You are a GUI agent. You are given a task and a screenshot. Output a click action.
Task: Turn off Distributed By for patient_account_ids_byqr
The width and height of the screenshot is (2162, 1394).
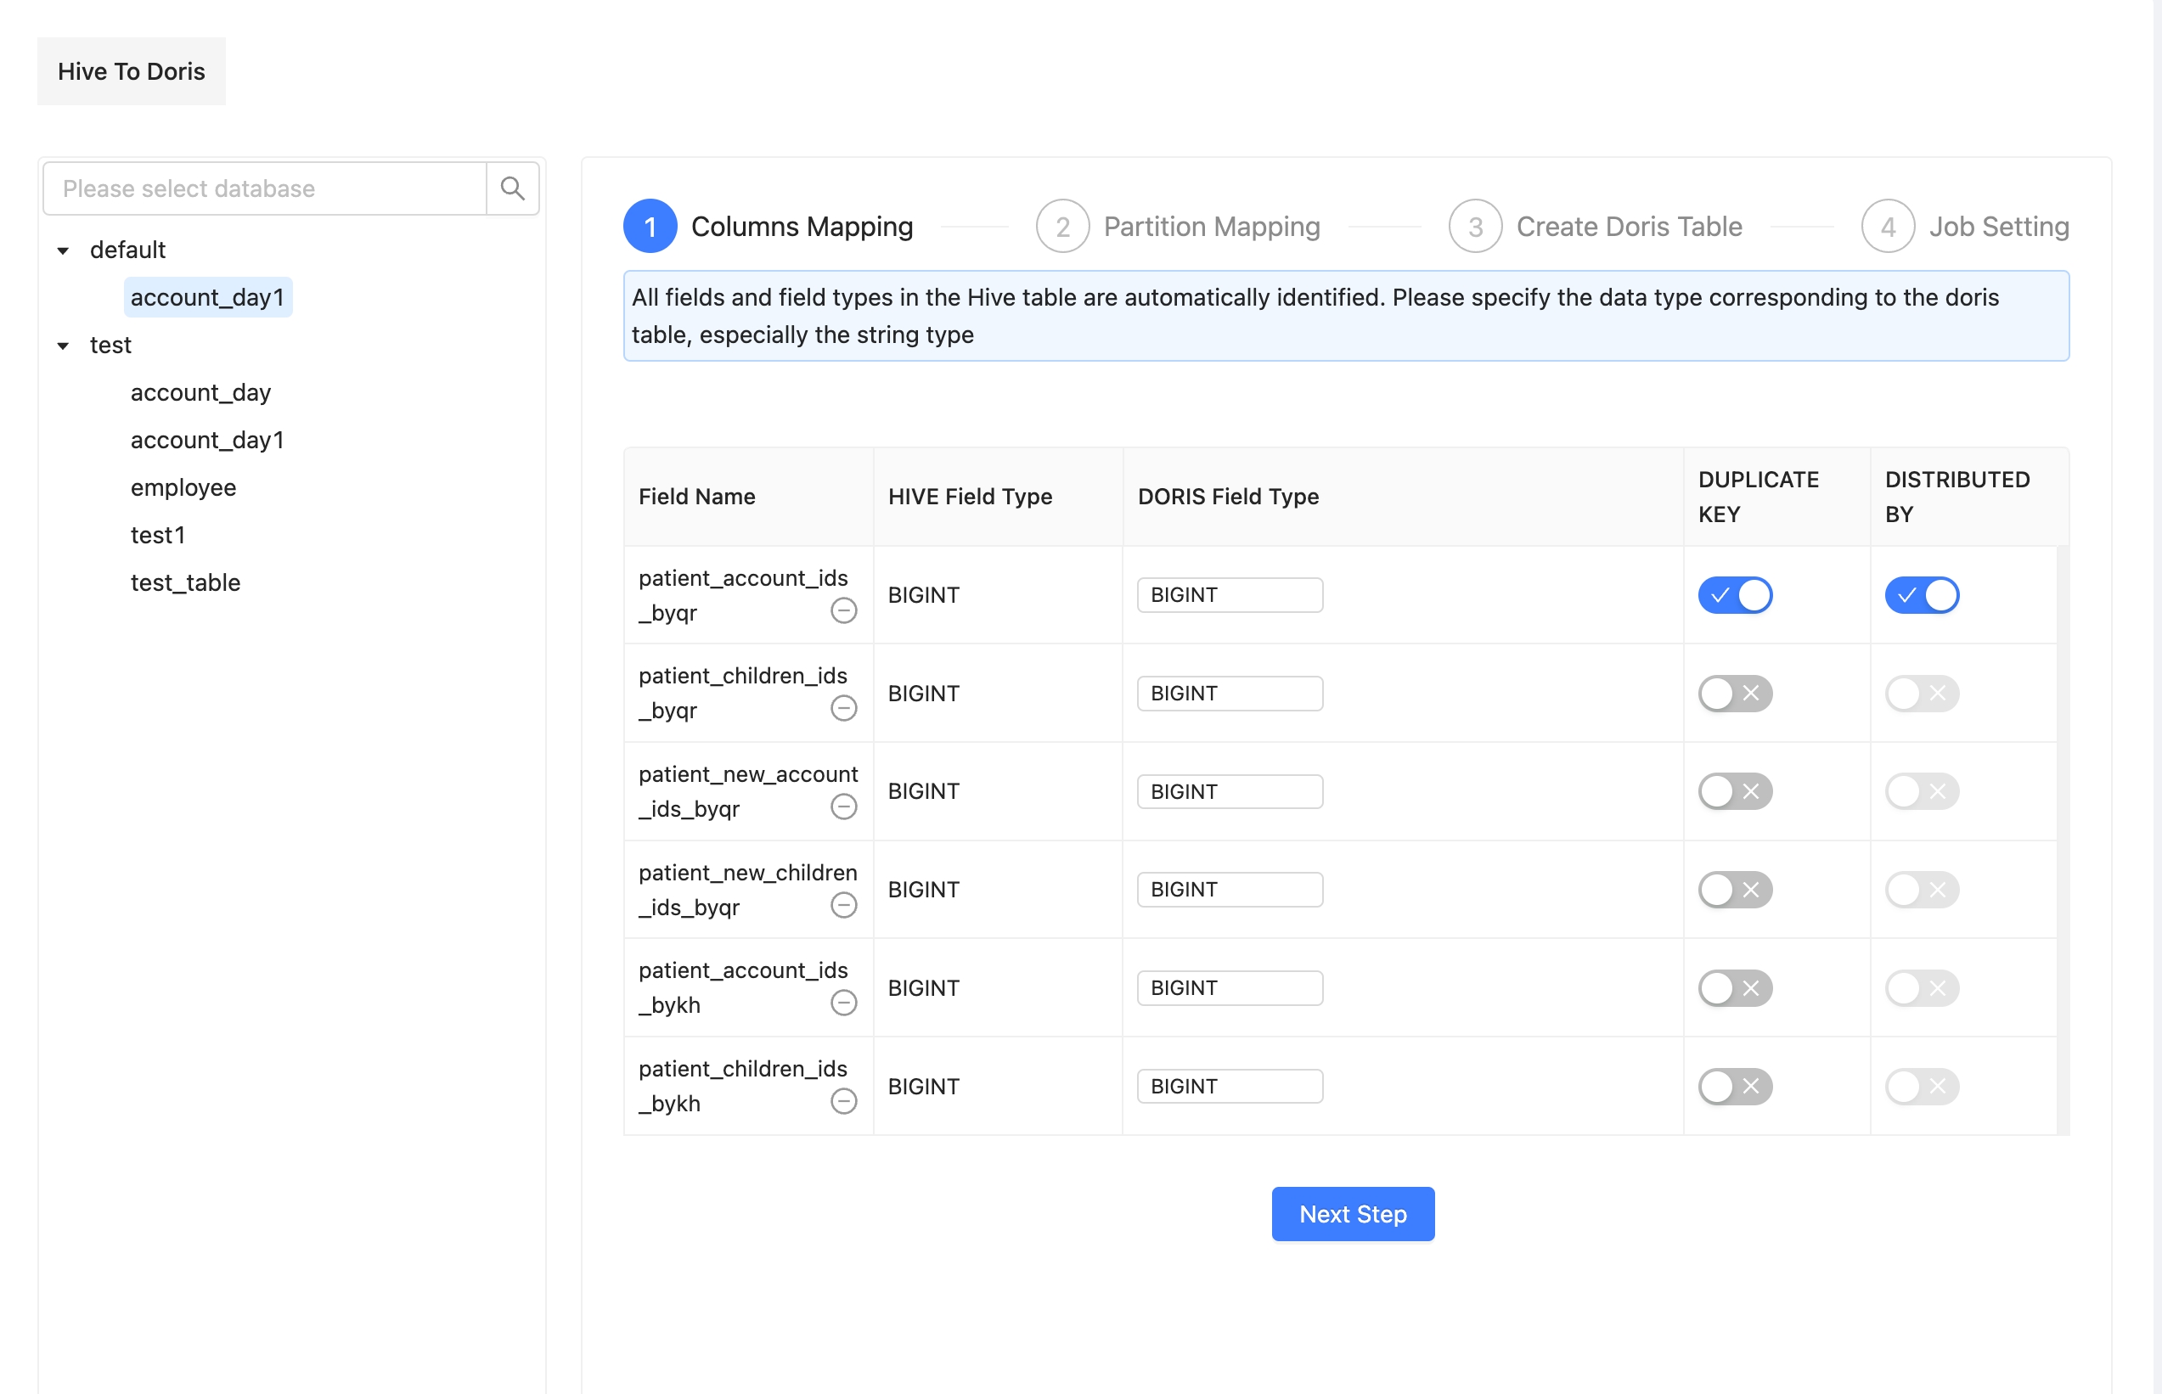(1921, 596)
